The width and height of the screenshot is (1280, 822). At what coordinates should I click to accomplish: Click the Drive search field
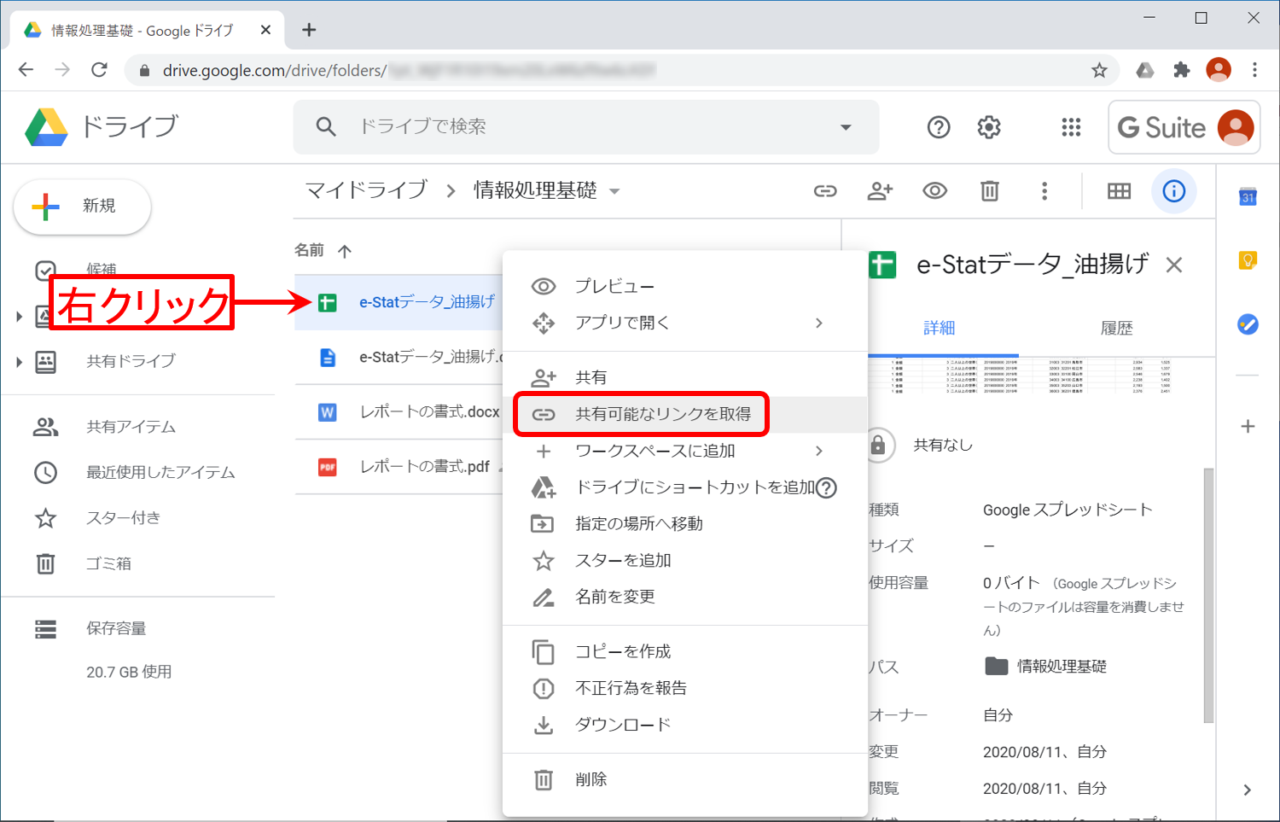[586, 127]
